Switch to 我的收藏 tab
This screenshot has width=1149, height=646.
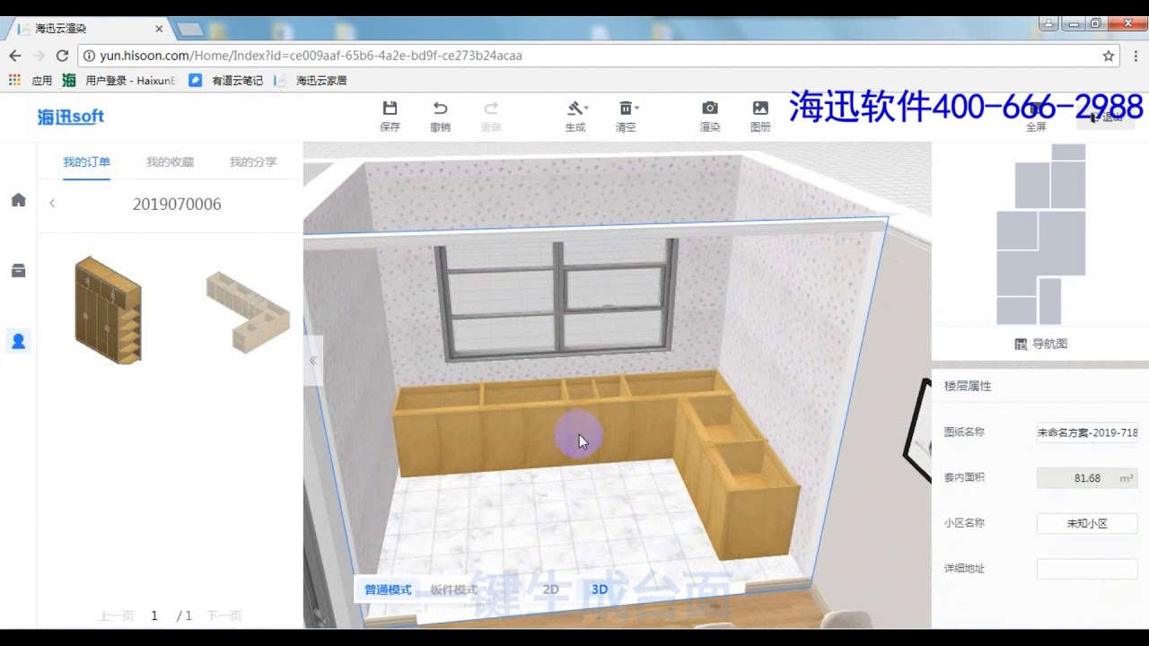[x=170, y=162]
